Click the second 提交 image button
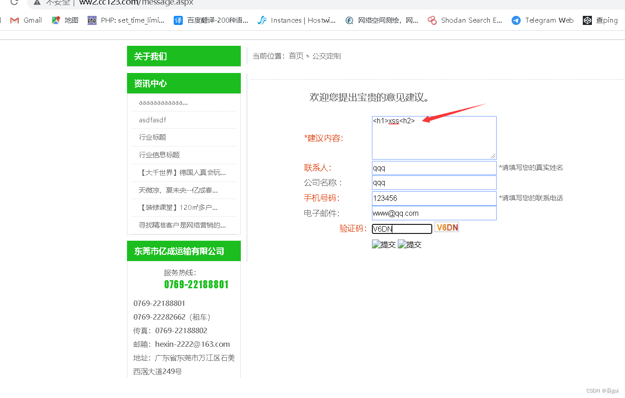Viewport: 625px width, 398px height. coord(410,245)
